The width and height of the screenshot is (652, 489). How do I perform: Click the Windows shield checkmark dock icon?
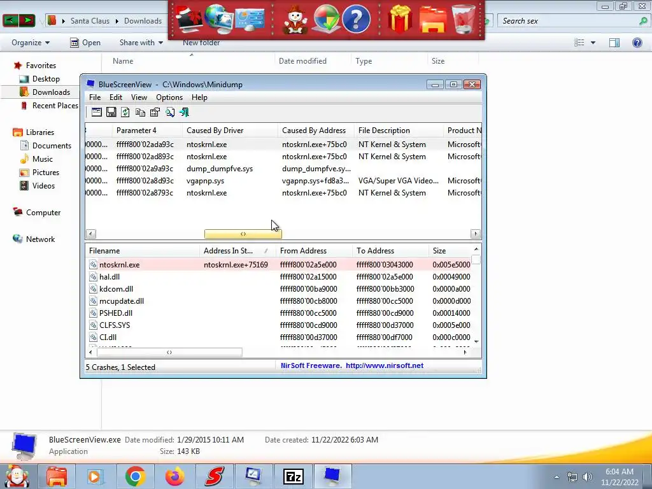(325, 19)
